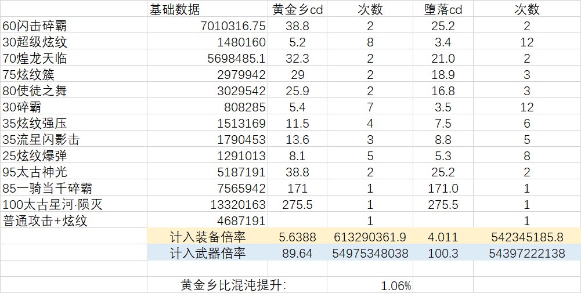Screen dimensions: 581x293
Task: Click the weapon multiplier 100.3
Action: (443, 253)
